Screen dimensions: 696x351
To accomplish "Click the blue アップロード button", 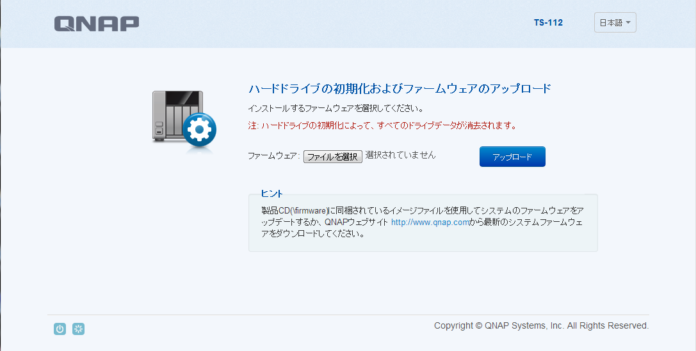I will click(512, 157).
